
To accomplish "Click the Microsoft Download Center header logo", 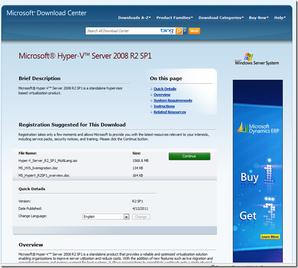I will point(46,13).
